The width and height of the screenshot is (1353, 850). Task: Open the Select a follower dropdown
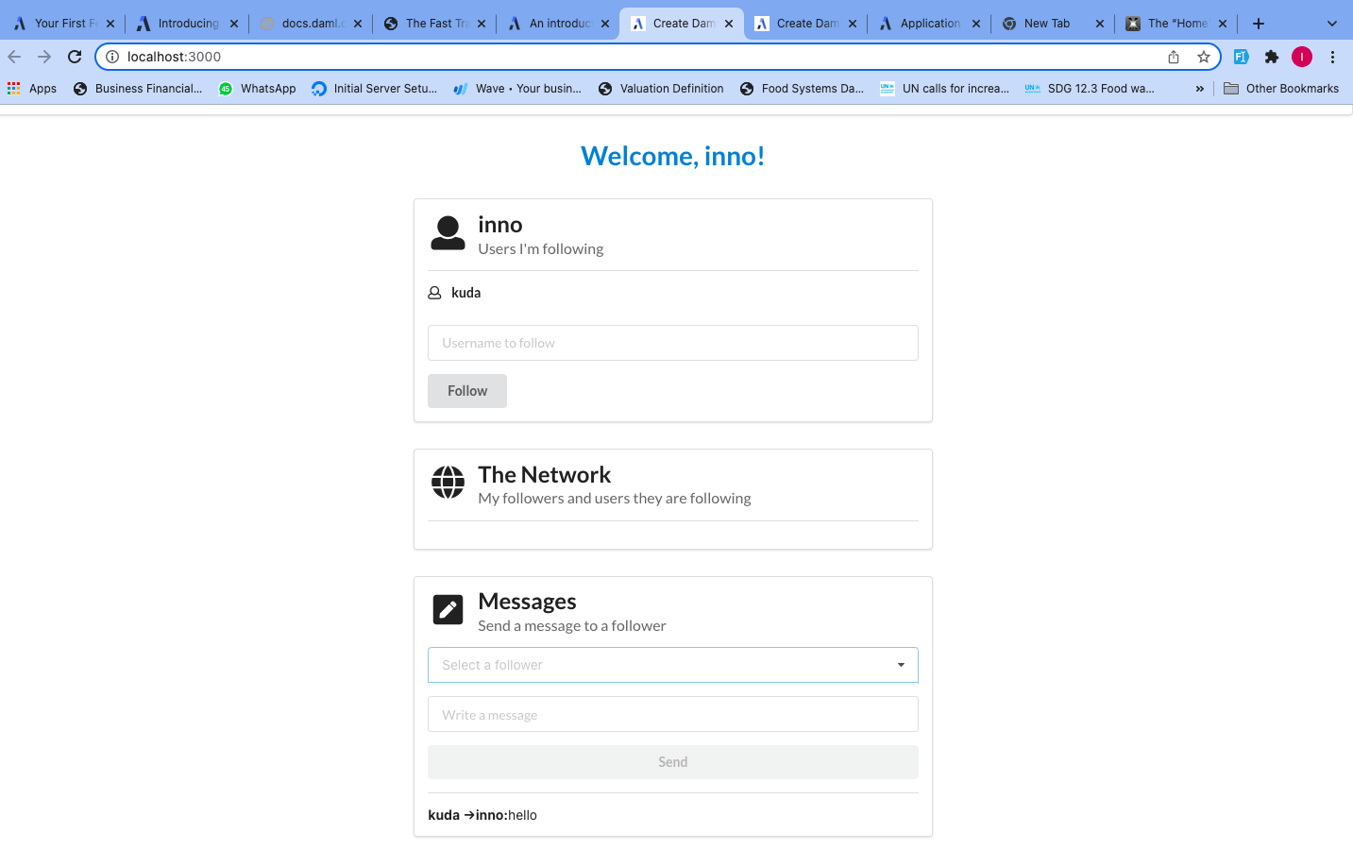click(672, 665)
